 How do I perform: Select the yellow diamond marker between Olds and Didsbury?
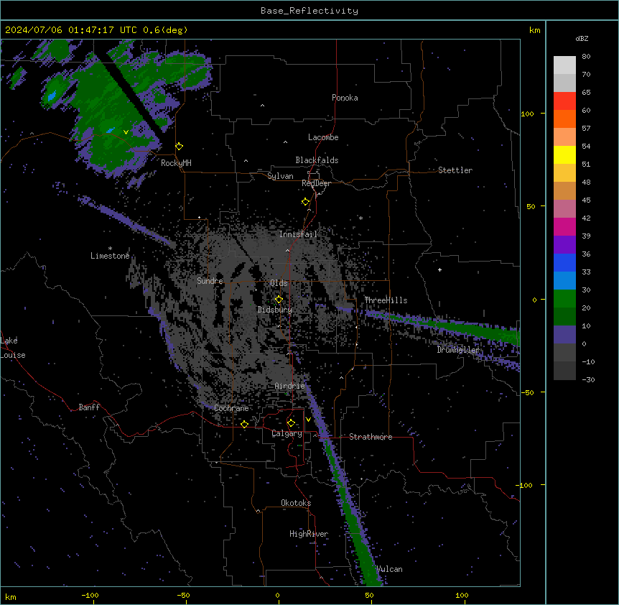point(279,300)
